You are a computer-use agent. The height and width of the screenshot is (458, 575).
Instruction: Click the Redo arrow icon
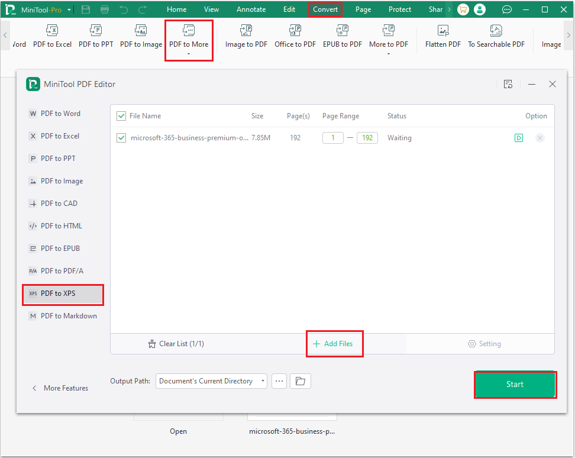(x=143, y=9)
